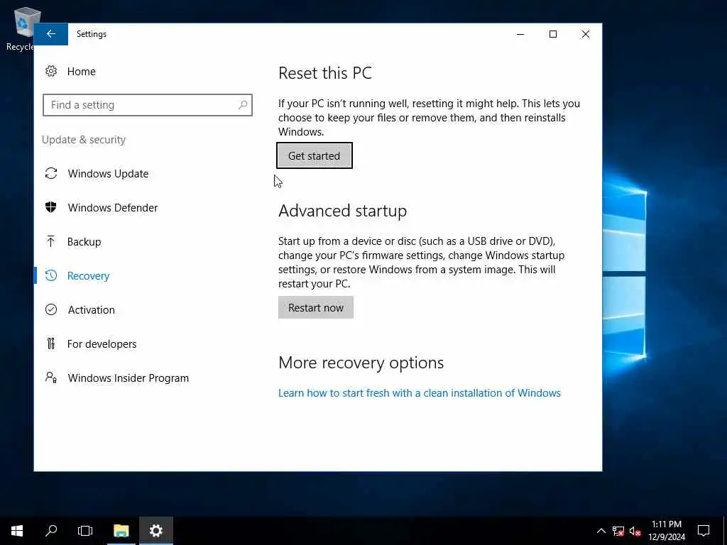Click the search magnifier in Find a setting
This screenshot has height=545, width=727.
[x=243, y=105]
